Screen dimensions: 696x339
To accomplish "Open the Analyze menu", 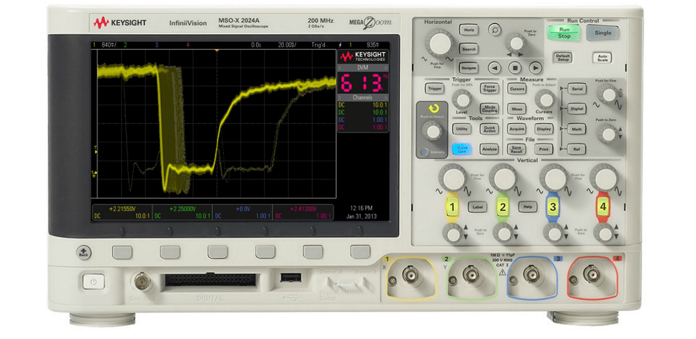I will (489, 149).
